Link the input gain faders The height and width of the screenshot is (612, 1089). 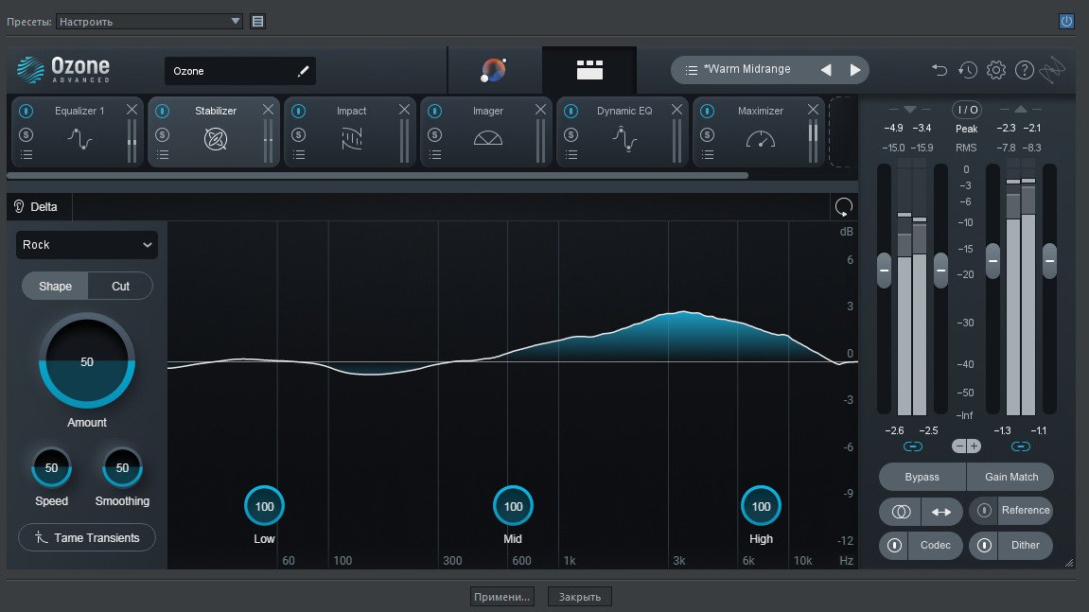(x=913, y=446)
